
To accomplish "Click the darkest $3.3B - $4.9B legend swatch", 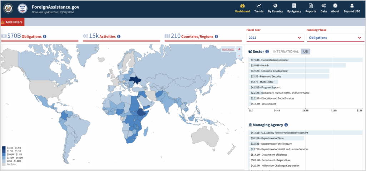I will (x=4, y=147).
